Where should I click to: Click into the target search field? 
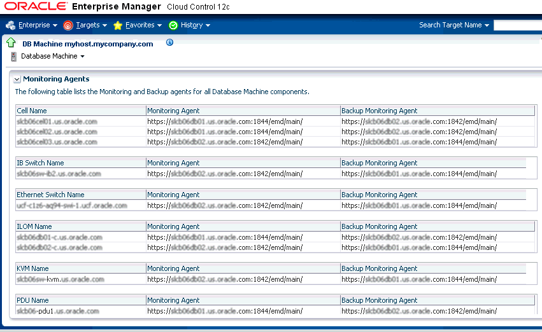[x=517, y=25]
